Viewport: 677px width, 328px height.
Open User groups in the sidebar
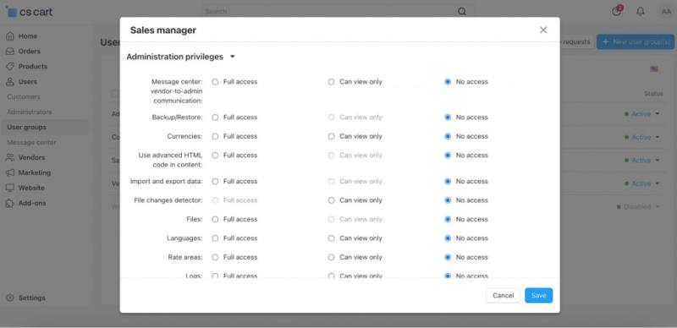coord(27,128)
